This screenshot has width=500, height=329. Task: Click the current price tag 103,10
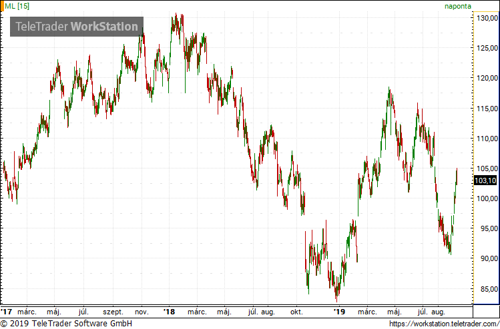point(485,180)
